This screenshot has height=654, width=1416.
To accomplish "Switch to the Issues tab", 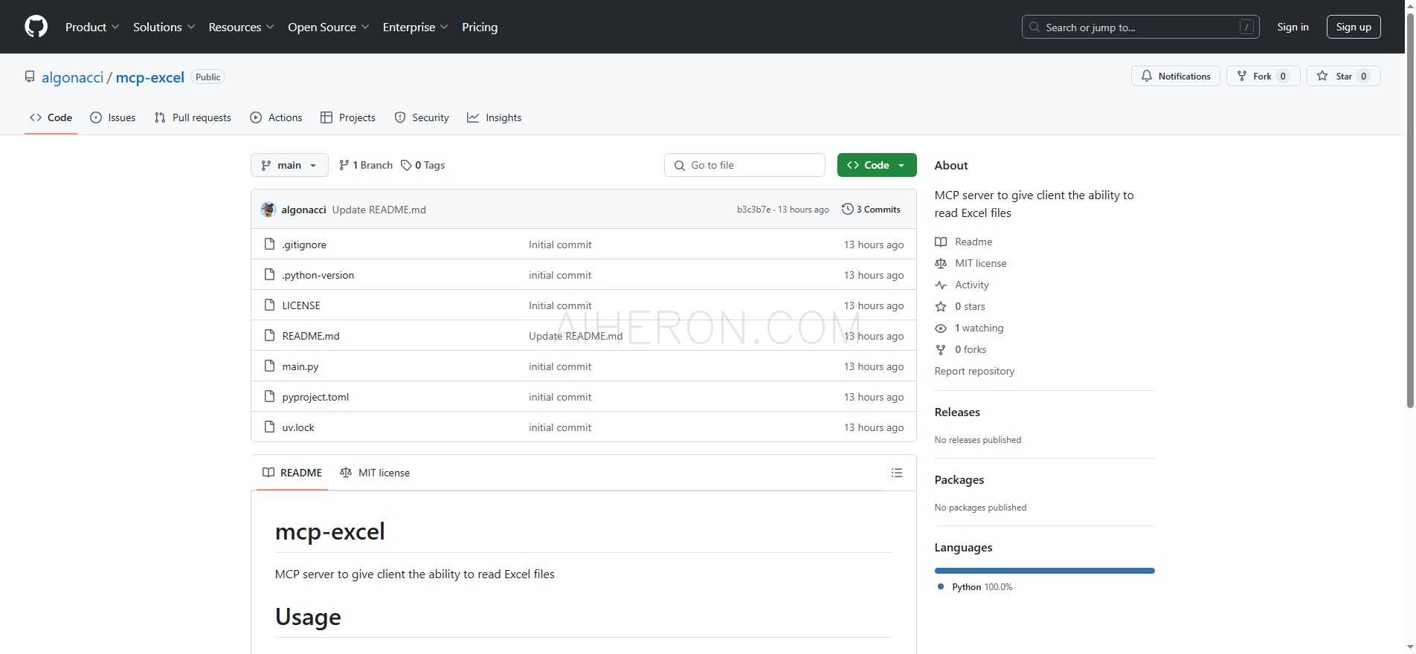I will (113, 117).
